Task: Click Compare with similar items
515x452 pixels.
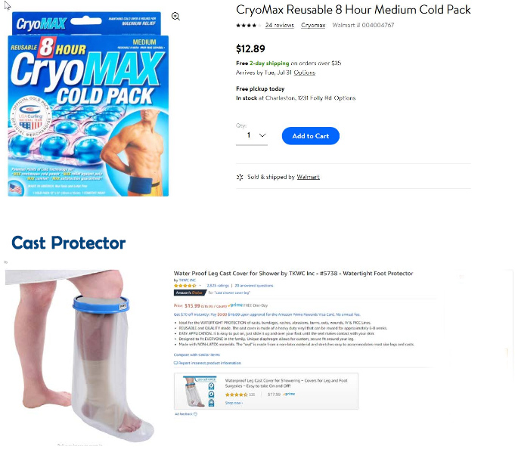Action: click(x=197, y=354)
